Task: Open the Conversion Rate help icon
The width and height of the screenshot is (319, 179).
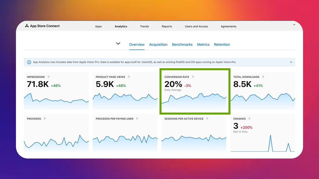Action: [x=193, y=77]
